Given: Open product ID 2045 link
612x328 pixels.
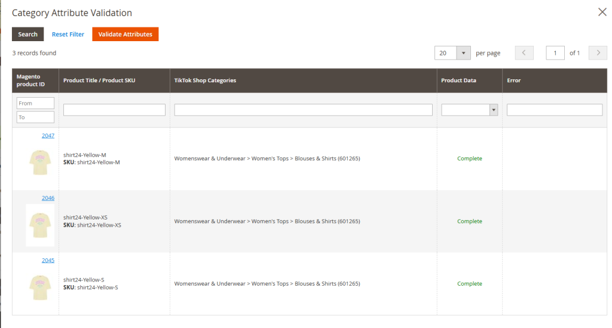Looking at the screenshot, I should pyautogui.click(x=48, y=261).
